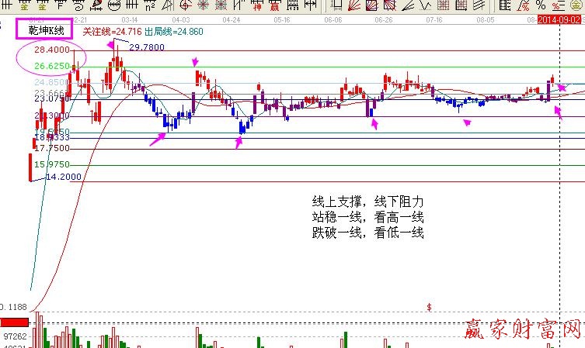Viewport: 585px width, 348px height.
Task: Click the 乾坤K线 label box
Action: point(44,31)
